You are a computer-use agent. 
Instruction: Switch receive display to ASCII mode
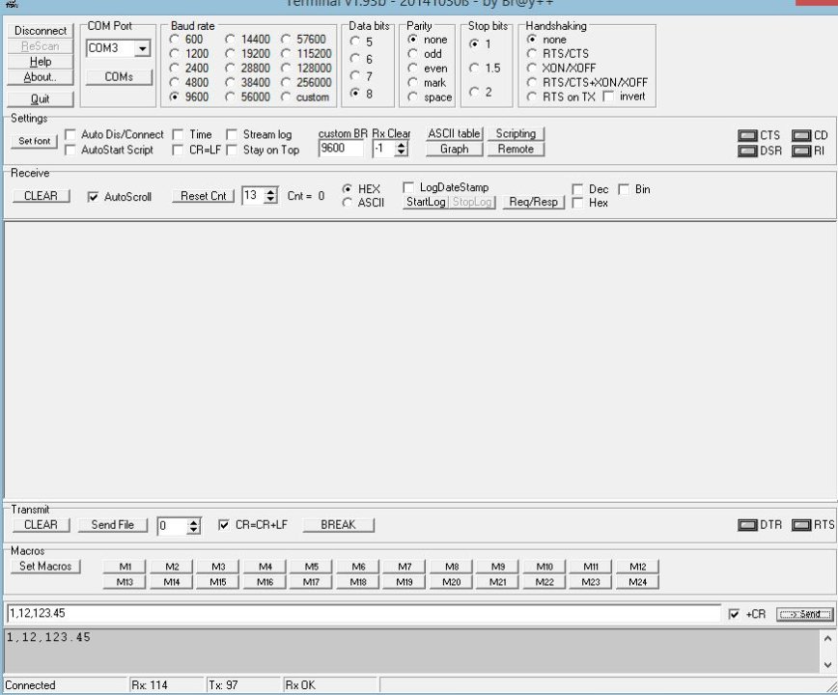[349, 201]
